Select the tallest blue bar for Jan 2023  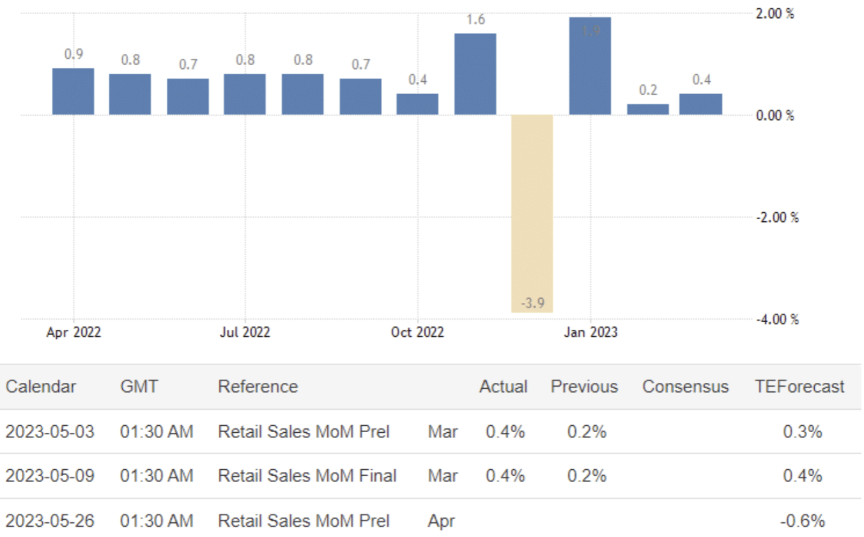click(590, 66)
